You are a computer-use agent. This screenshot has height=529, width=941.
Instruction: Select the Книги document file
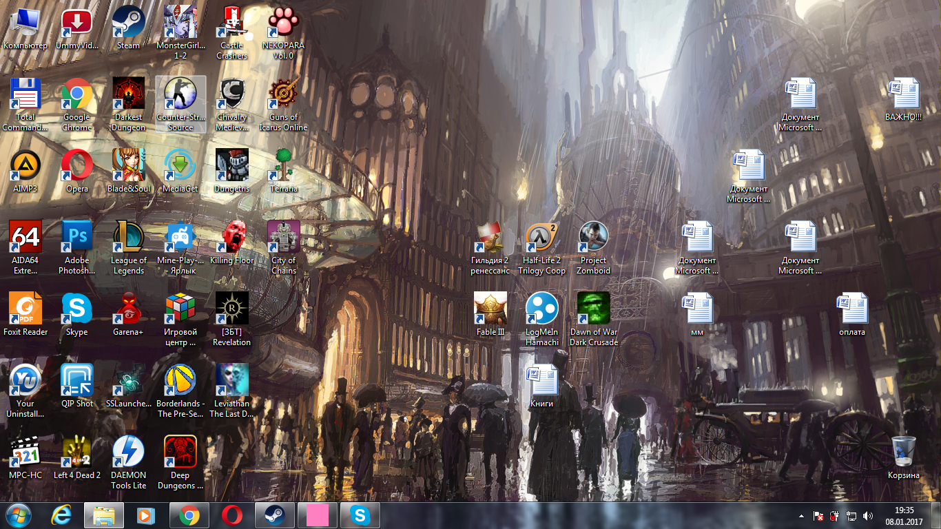tap(542, 387)
